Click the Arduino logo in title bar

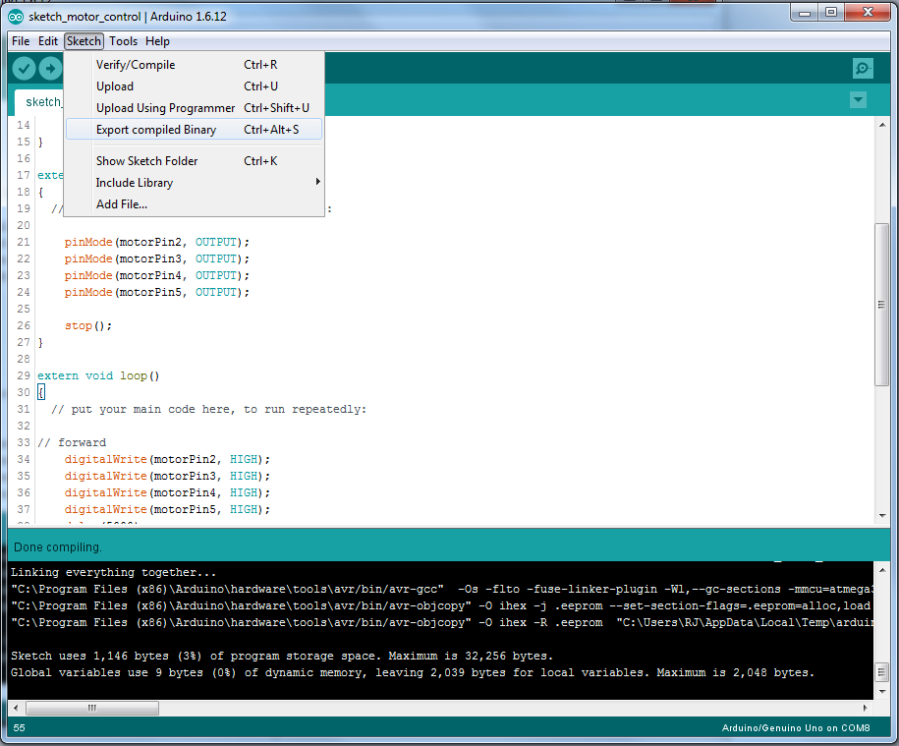coord(16,15)
